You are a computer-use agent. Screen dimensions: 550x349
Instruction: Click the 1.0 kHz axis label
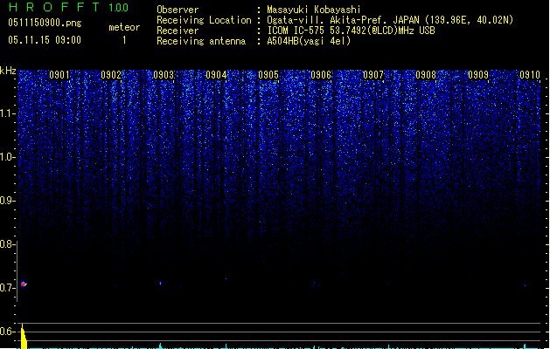coord(8,157)
